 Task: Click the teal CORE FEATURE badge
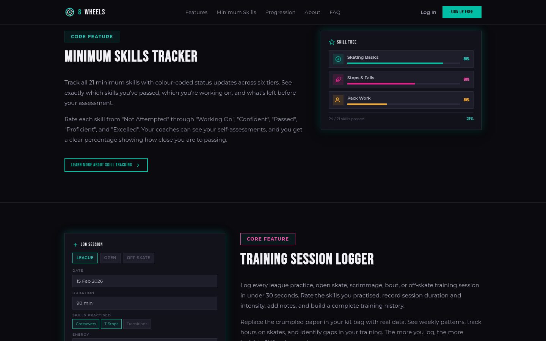pyautogui.click(x=92, y=36)
